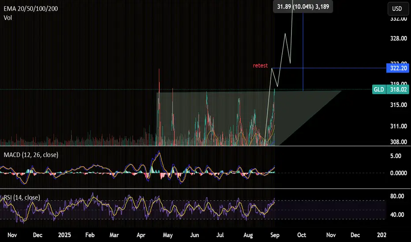
Task: Click the Aug label on time axis
Action: coord(248,235)
